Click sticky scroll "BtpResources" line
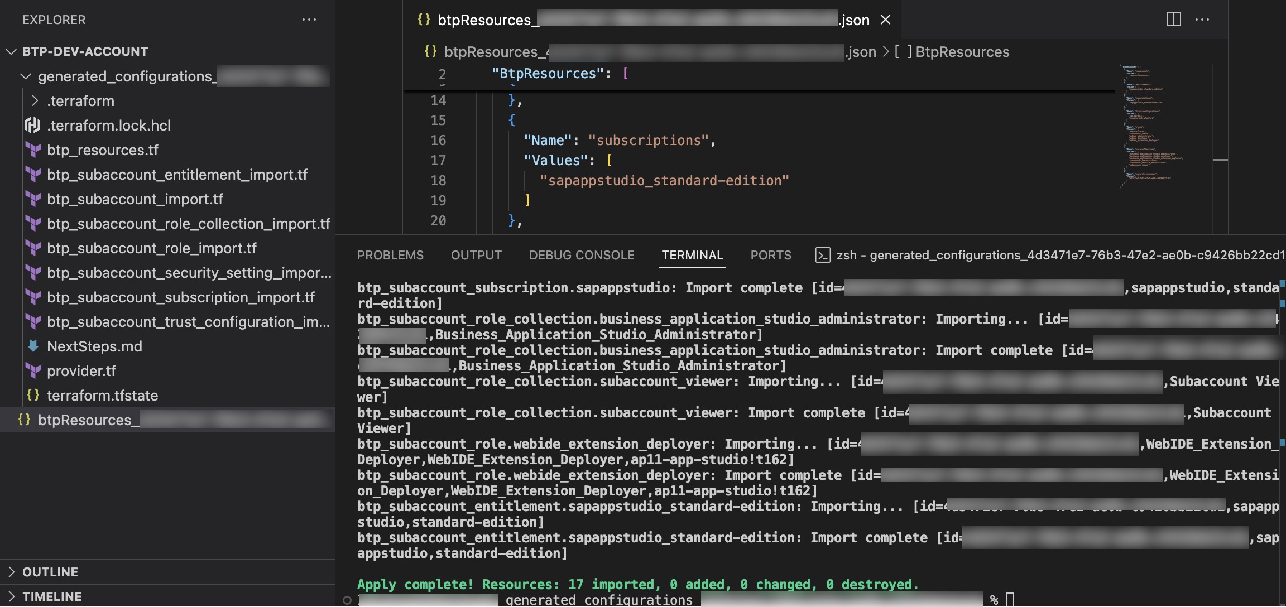1286x607 pixels. (x=560, y=73)
